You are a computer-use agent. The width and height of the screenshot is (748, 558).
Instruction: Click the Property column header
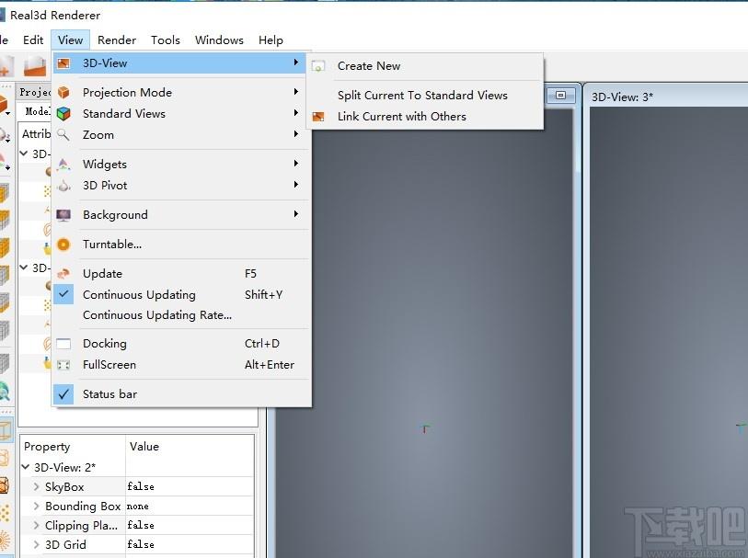tap(73, 447)
